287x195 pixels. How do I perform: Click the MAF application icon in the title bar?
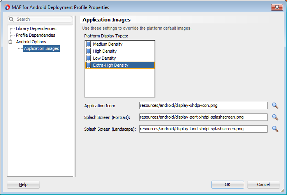[x=7, y=7]
